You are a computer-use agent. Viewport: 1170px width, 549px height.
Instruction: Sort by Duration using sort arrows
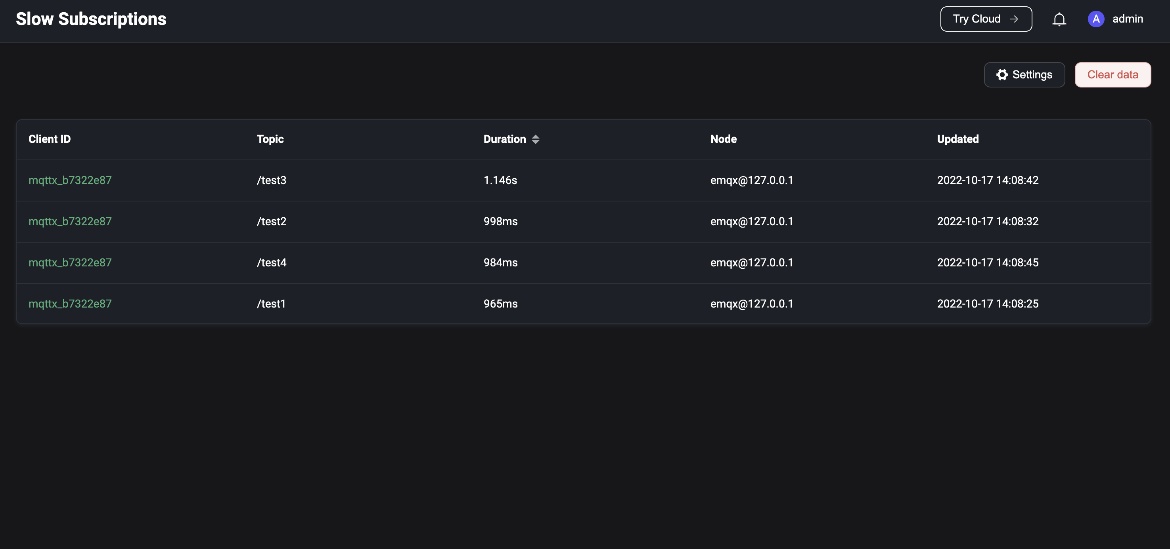point(536,139)
